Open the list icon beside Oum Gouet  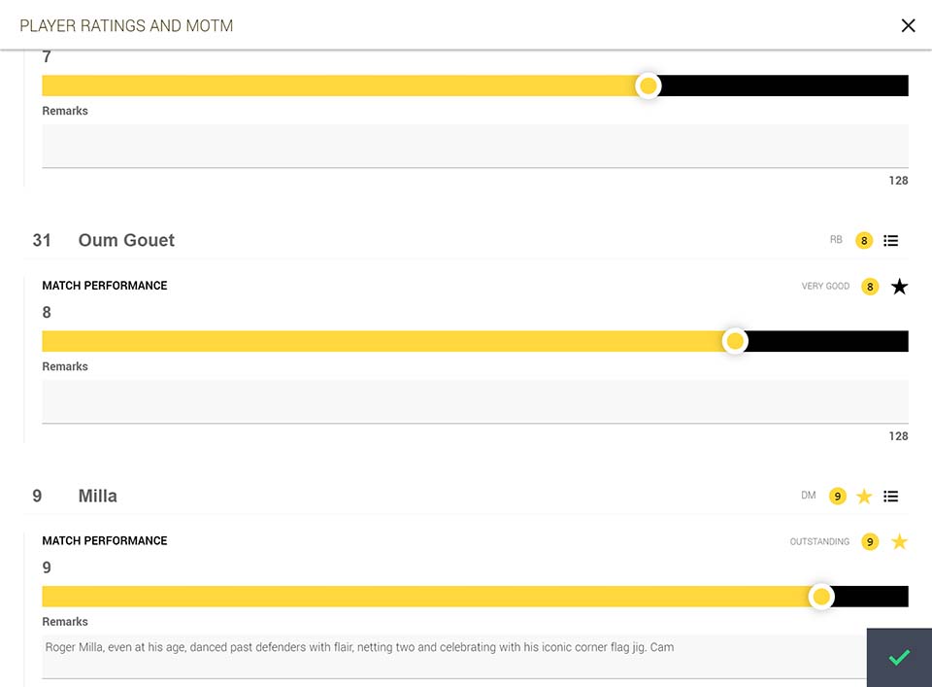890,240
